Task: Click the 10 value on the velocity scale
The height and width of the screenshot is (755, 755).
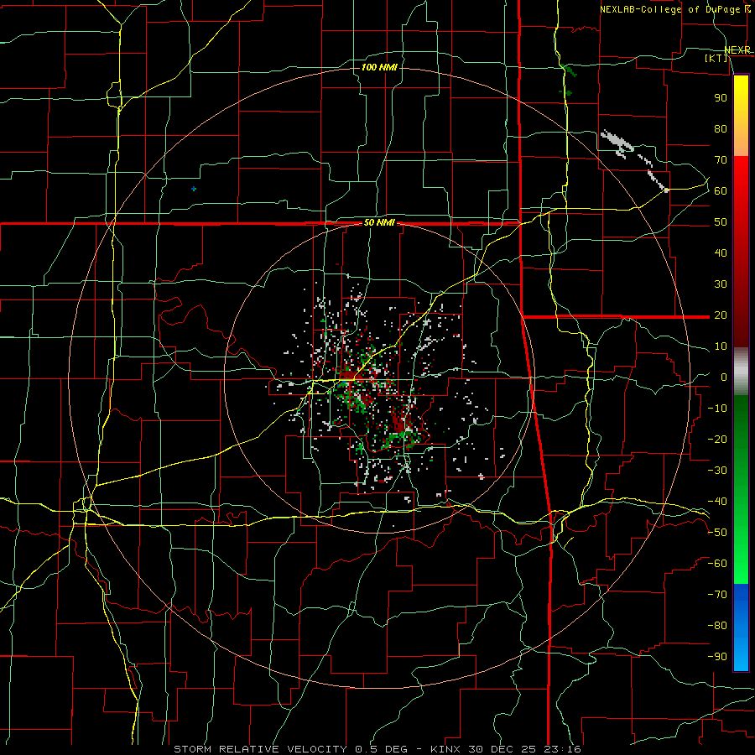Action: pos(721,346)
